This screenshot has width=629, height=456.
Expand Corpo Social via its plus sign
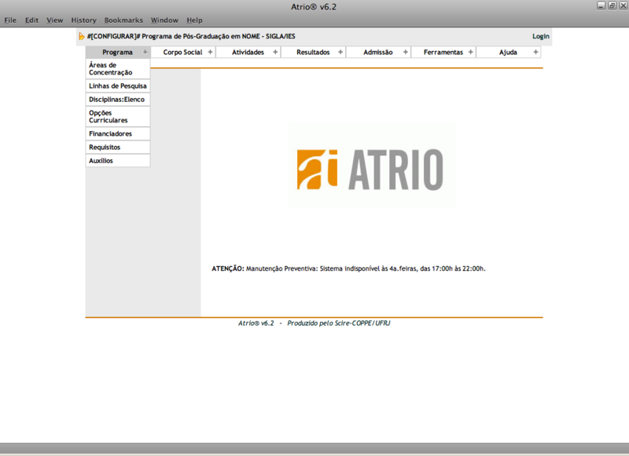(210, 53)
